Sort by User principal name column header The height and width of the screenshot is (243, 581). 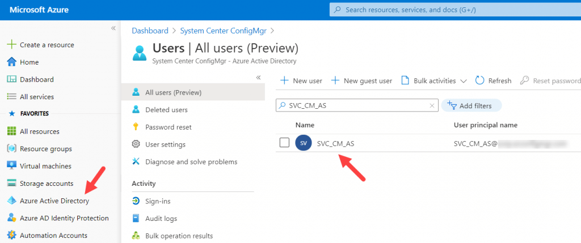[x=486, y=125]
